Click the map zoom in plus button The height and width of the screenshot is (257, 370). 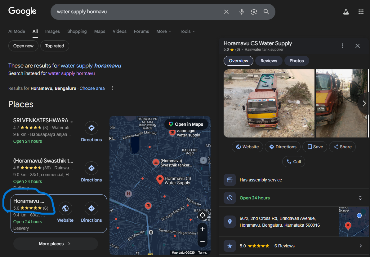[x=203, y=229]
